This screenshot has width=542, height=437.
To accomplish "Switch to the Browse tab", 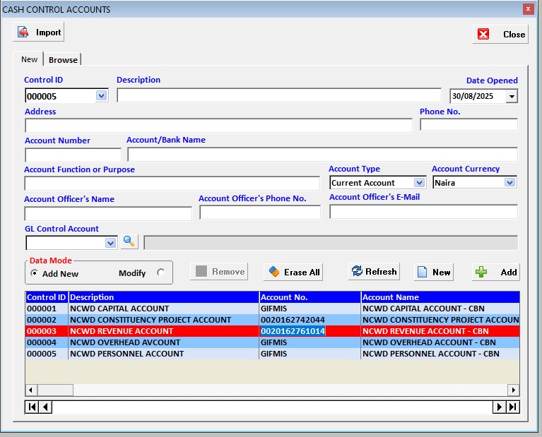I will pyautogui.click(x=63, y=60).
